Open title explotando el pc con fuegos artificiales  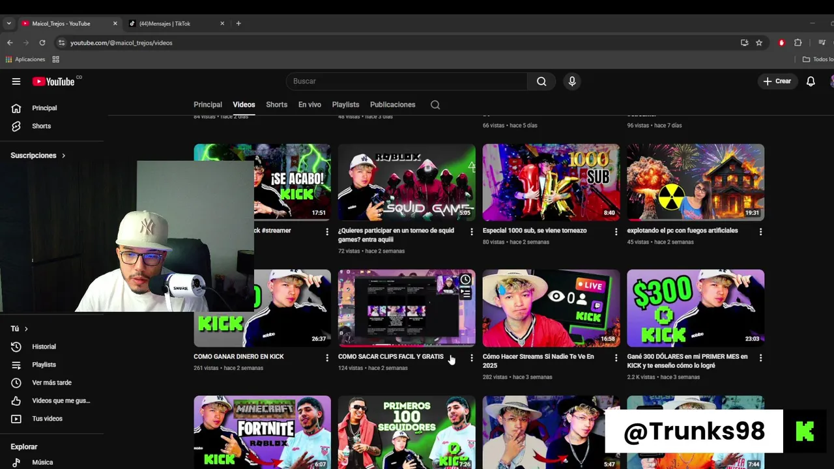click(x=682, y=231)
